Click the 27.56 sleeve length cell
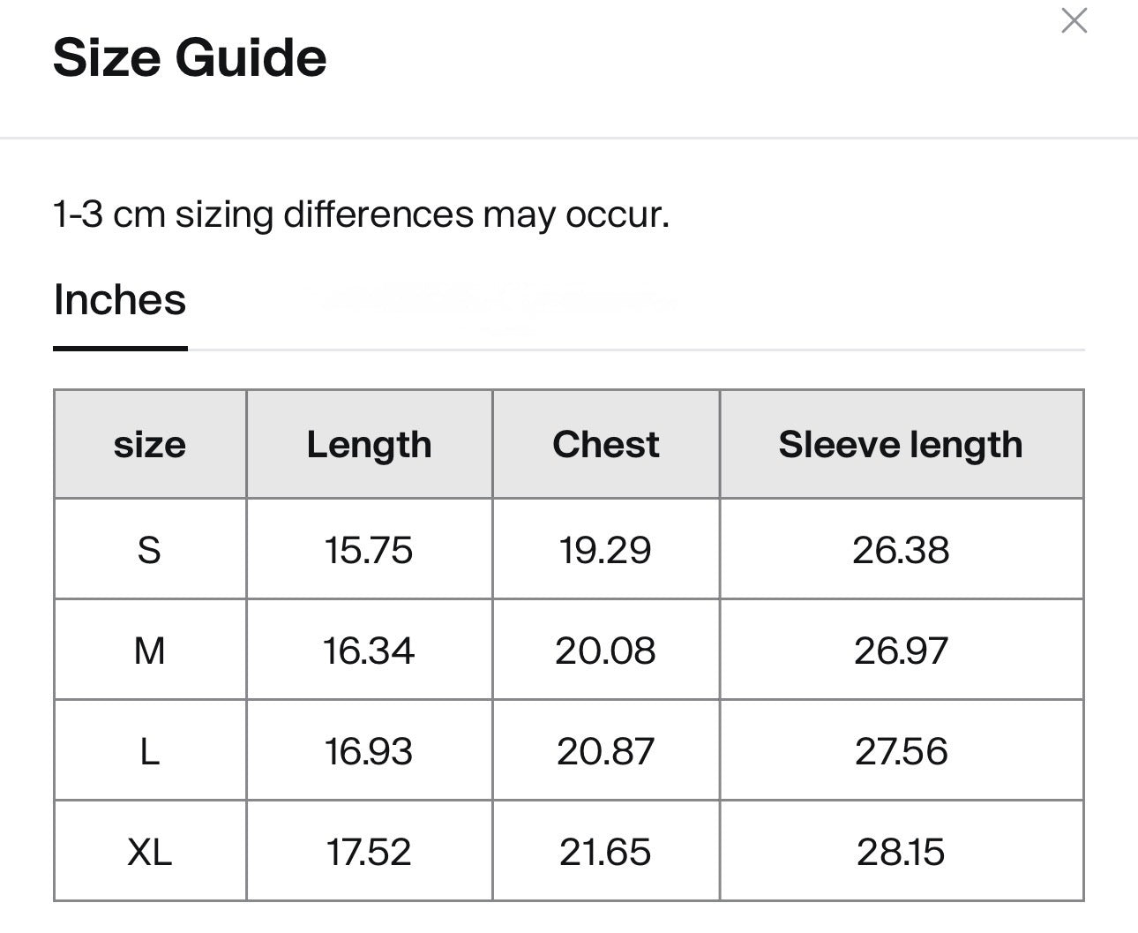The width and height of the screenshot is (1138, 933). click(901, 751)
